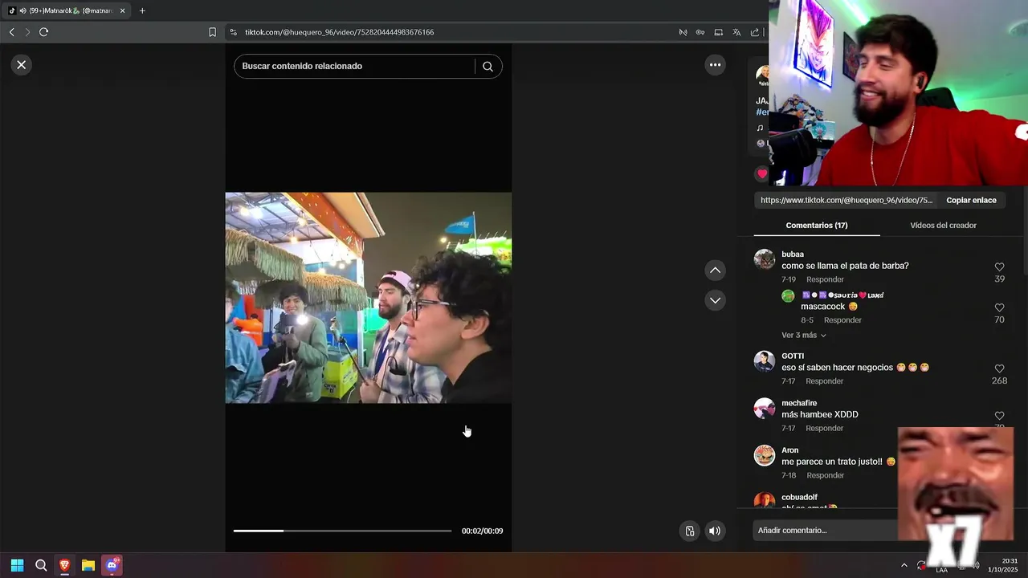The width and height of the screenshot is (1028, 578).
Task: Seek along the video progress bar
Action: (x=342, y=531)
